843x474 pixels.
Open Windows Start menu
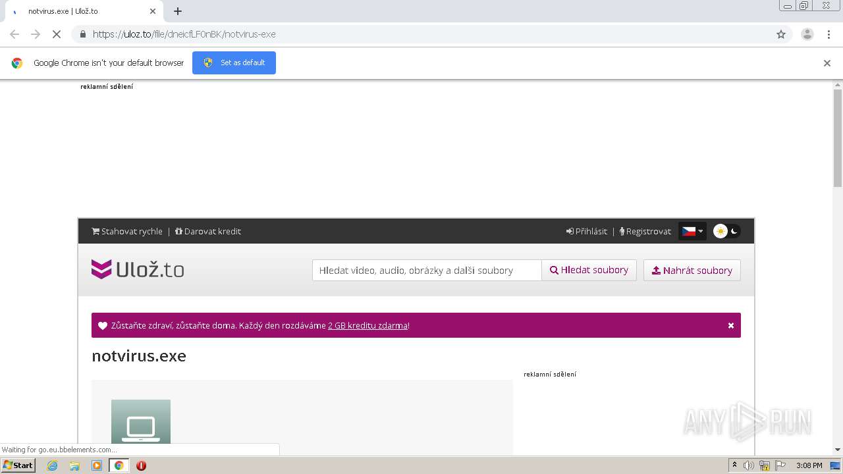(x=18, y=465)
